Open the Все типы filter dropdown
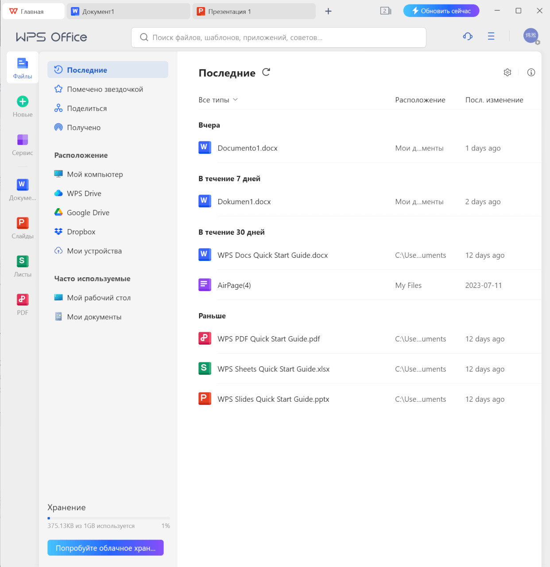Image resolution: width=550 pixels, height=567 pixels. pyautogui.click(x=218, y=100)
